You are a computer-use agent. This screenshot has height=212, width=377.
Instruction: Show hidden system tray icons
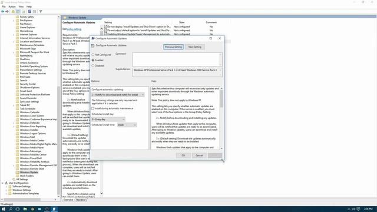[x=349, y=209]
